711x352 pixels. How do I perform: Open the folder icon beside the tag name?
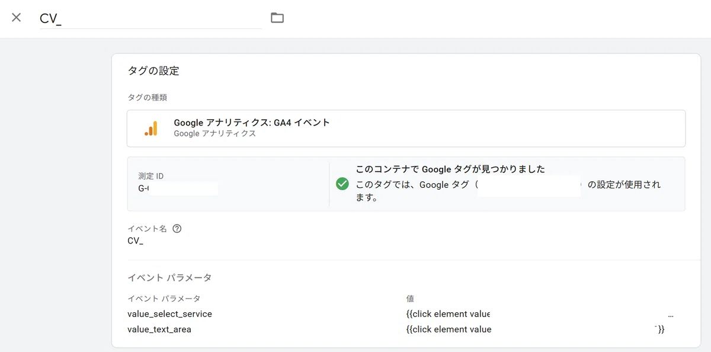pos(277,18)
